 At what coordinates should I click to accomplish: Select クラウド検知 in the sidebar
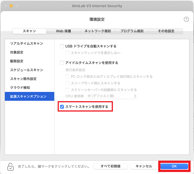point(30,88)
